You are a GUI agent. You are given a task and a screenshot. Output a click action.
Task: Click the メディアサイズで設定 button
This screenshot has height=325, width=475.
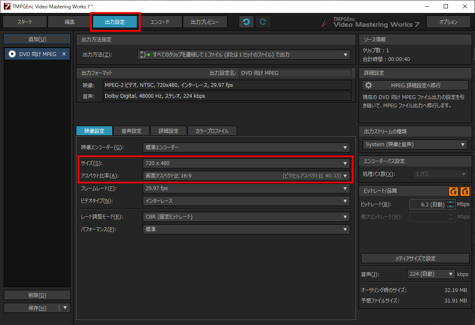[x=415, y=258]
